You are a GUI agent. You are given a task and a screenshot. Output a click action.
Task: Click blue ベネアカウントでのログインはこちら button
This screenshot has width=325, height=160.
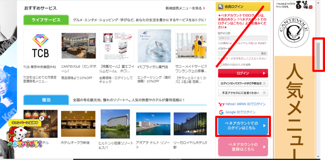(x=243, y=126)
